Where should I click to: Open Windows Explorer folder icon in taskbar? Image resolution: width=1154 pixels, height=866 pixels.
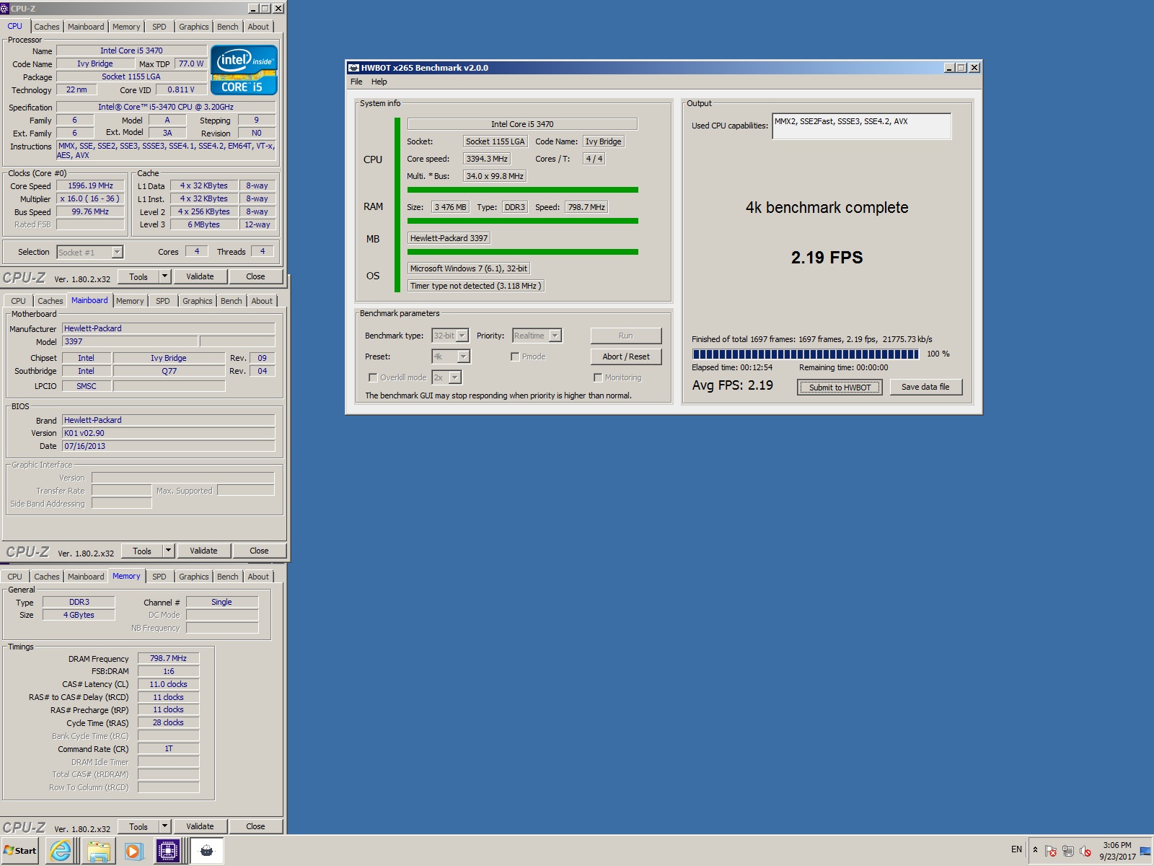click(x=98, y=851)
